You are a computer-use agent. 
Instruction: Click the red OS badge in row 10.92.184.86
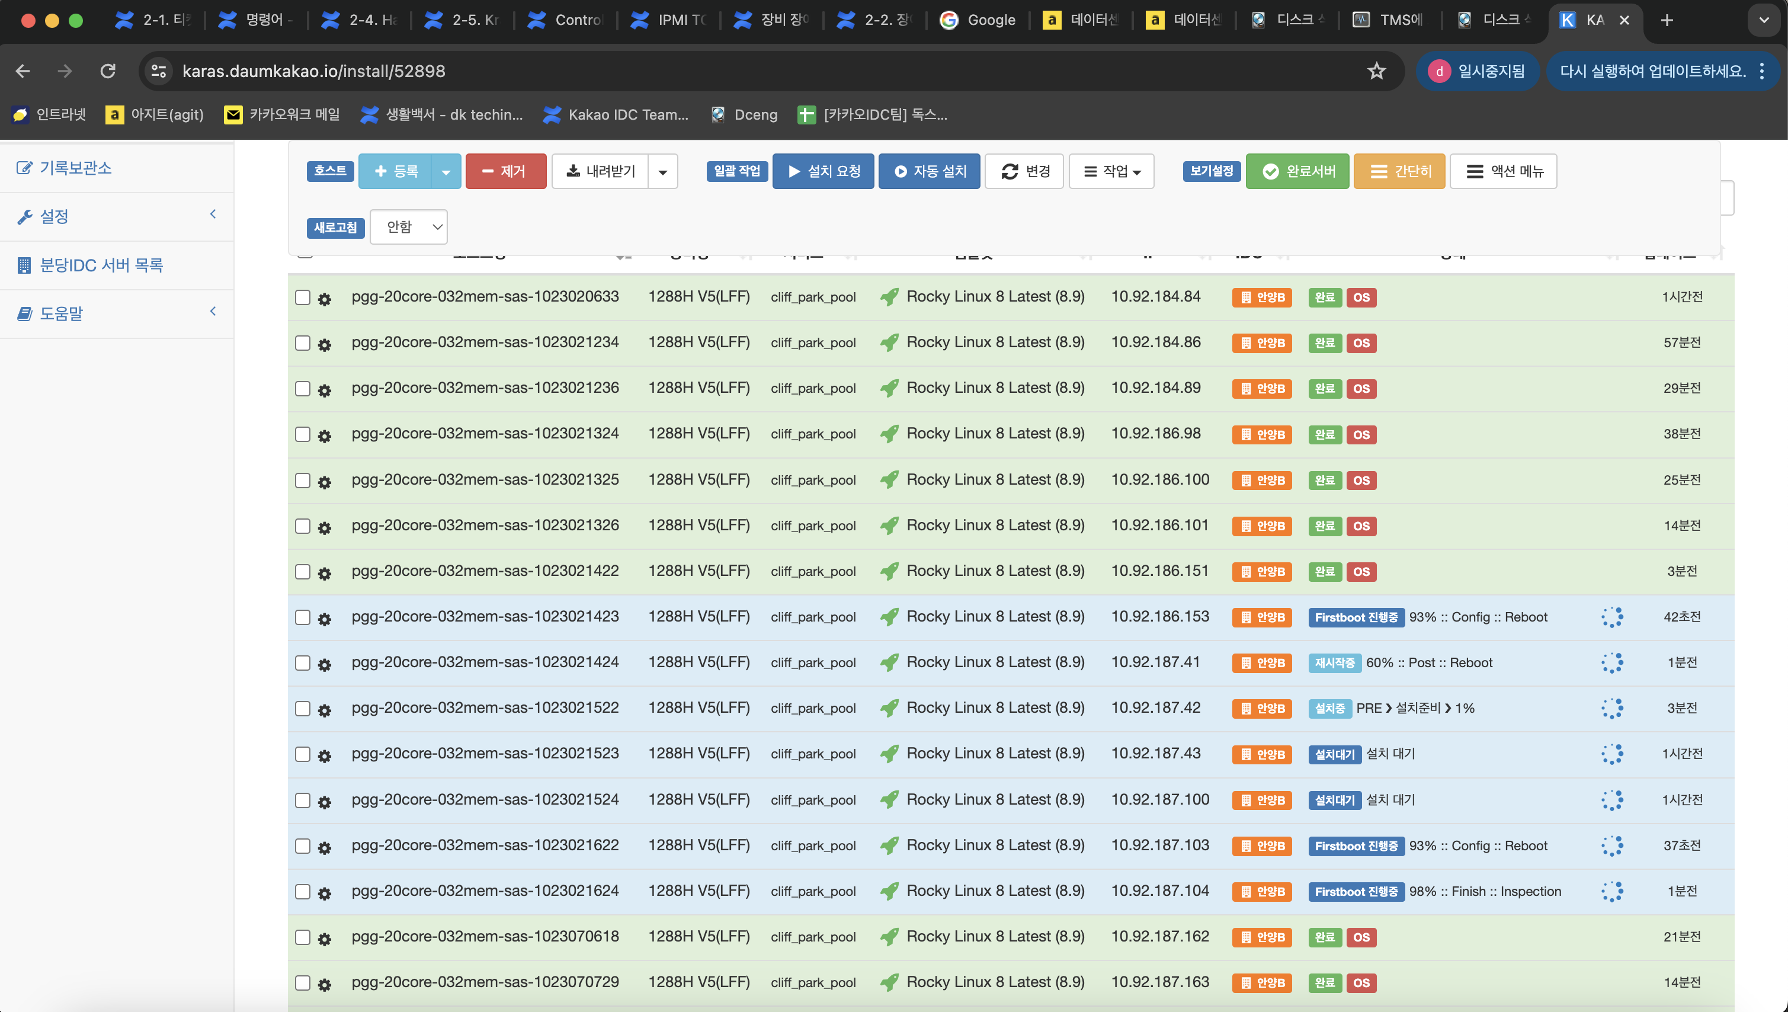[x=1361, y=342]
